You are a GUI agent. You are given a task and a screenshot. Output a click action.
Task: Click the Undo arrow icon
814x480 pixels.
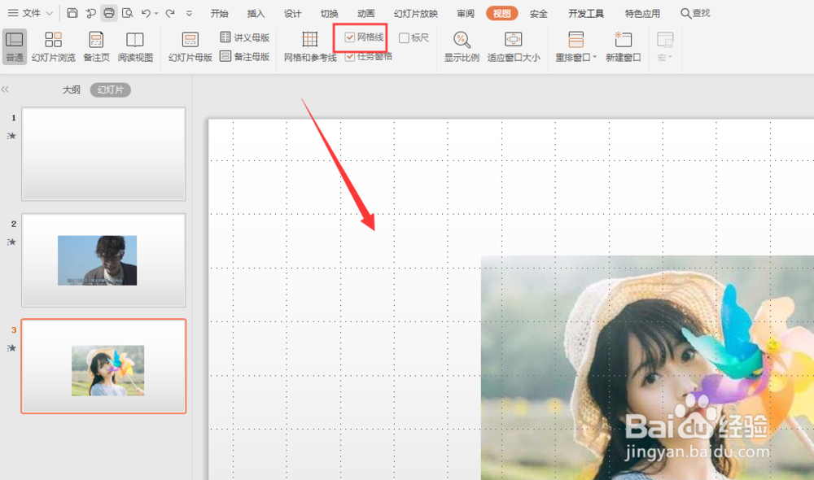pyautogui.click(x=146, y=13)
